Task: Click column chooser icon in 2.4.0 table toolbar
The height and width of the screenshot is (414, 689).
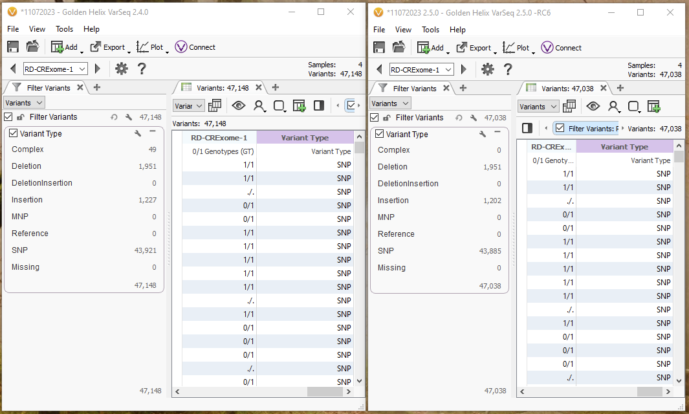Action: point(215,105)
